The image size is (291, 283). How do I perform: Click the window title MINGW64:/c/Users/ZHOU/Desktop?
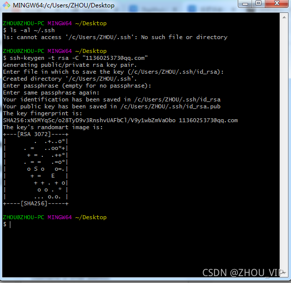pos(64,5)
